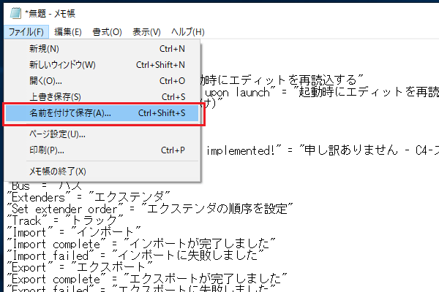Screen dimensions: 439x292
Task: Open the 編集(E) menu
Action: (67, 32)
